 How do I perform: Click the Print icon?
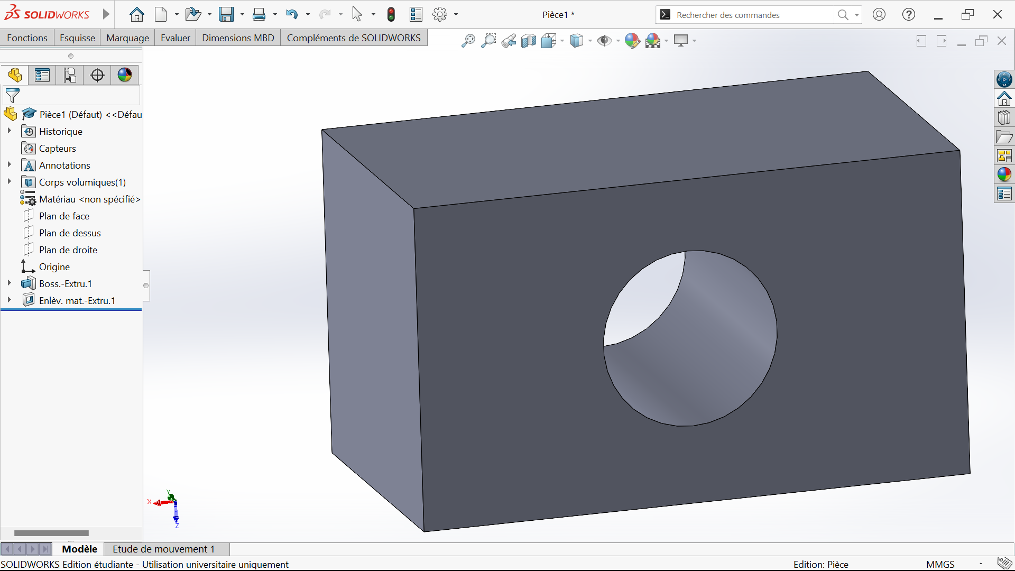(259, 14)
